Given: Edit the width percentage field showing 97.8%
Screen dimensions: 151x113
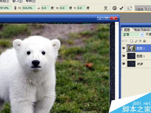Looking at the screenshot, I should [6, 8].
